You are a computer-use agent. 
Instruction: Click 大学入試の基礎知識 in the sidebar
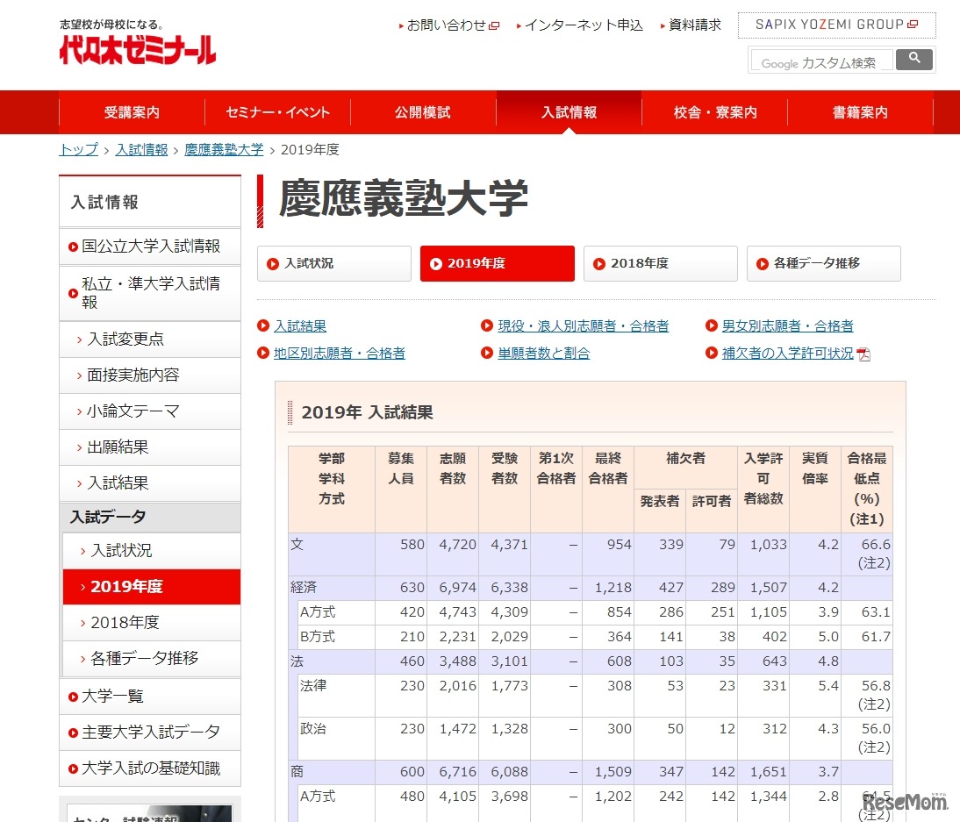(143, 768)
